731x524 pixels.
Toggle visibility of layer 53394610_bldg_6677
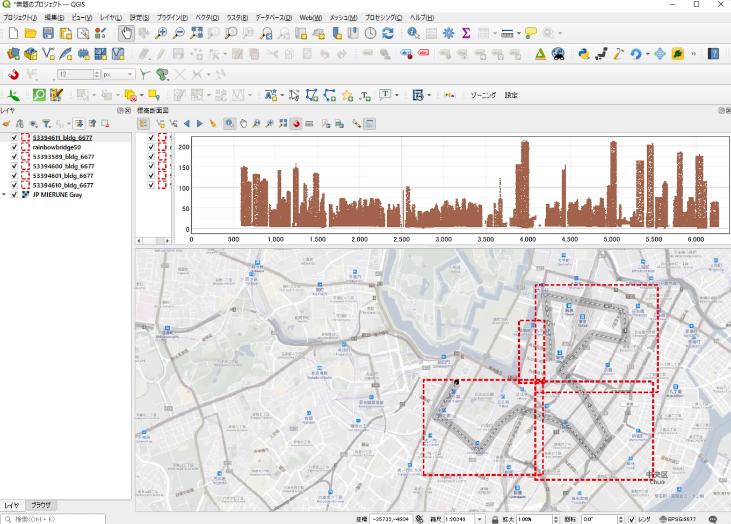click(15, 185)
